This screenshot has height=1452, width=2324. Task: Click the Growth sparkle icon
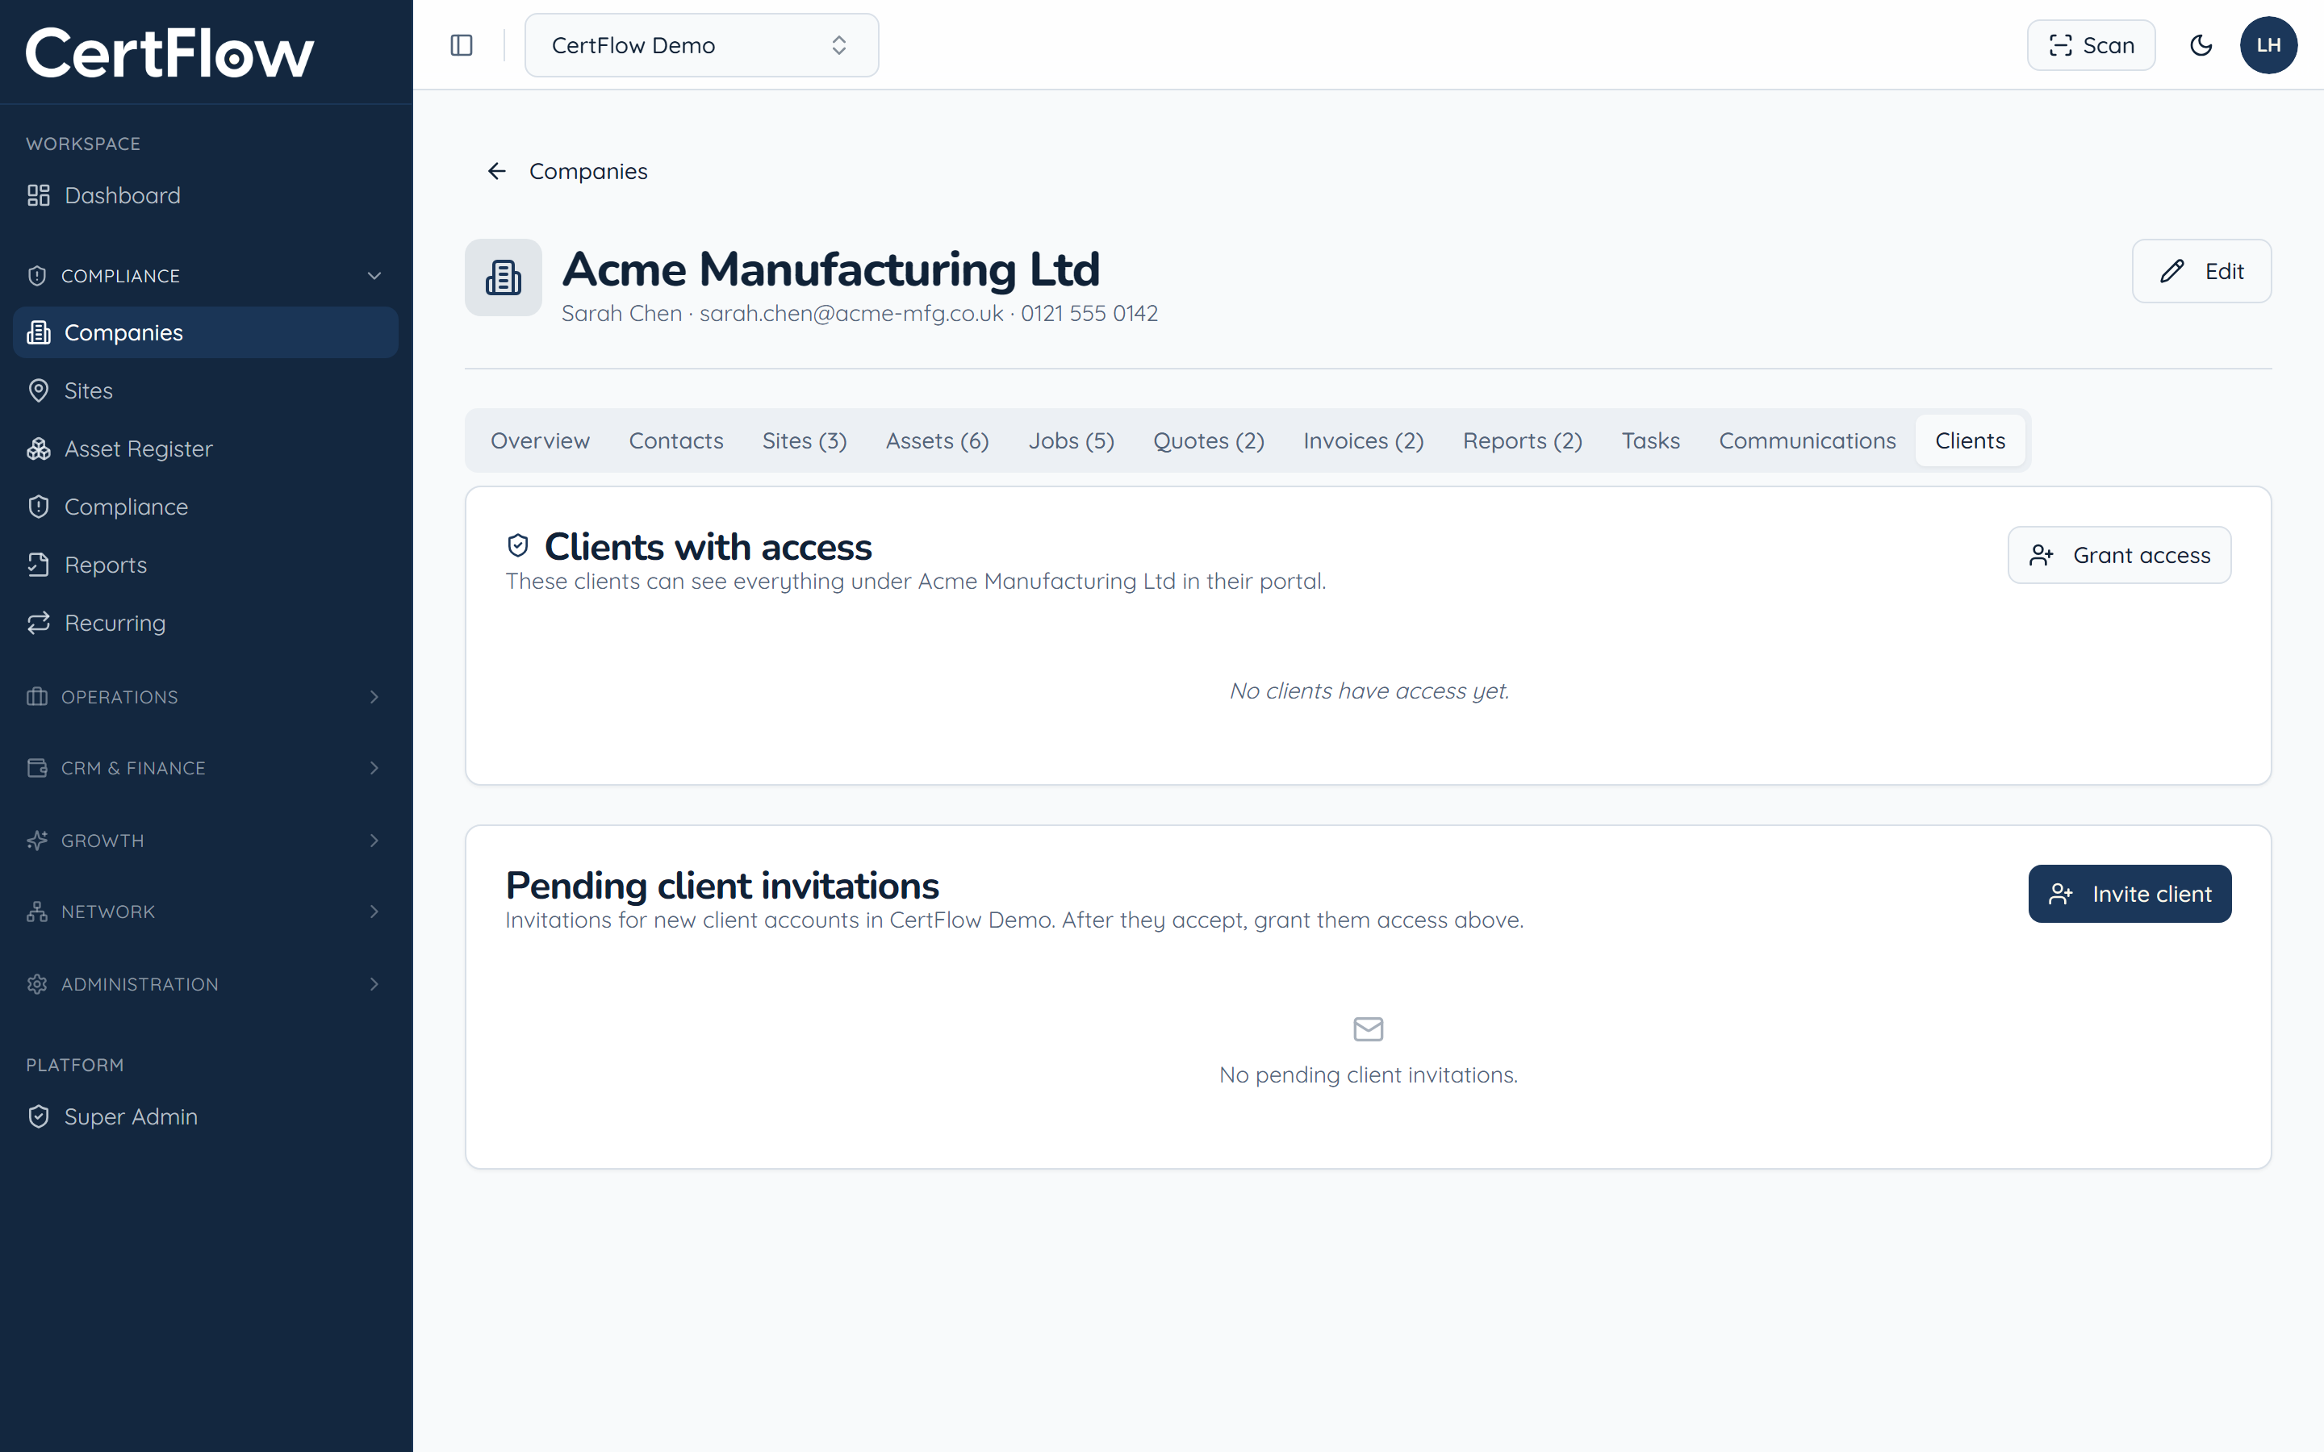click(37, 841)
